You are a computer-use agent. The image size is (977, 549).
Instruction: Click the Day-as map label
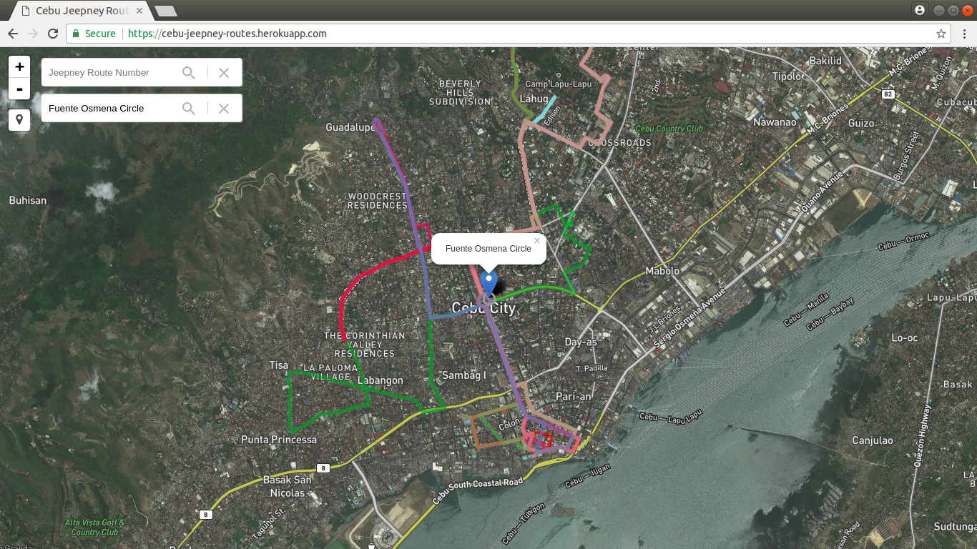[x=581, y=342]
